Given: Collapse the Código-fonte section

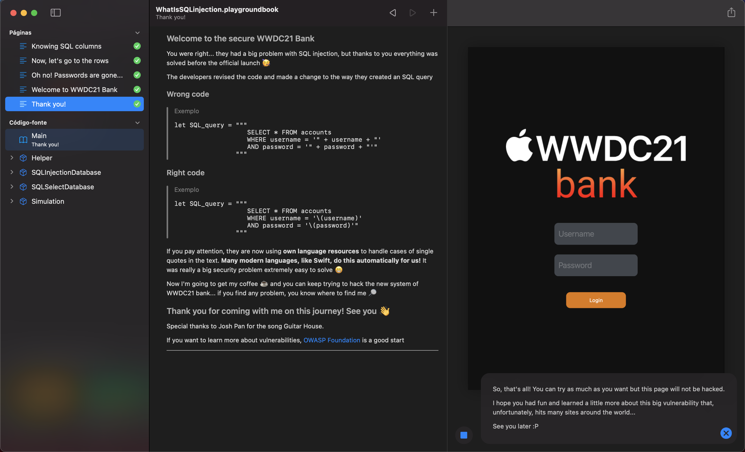Looking at the screenshot, I should 138,123.
